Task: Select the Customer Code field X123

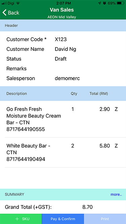Action: [x=63, y=39]
